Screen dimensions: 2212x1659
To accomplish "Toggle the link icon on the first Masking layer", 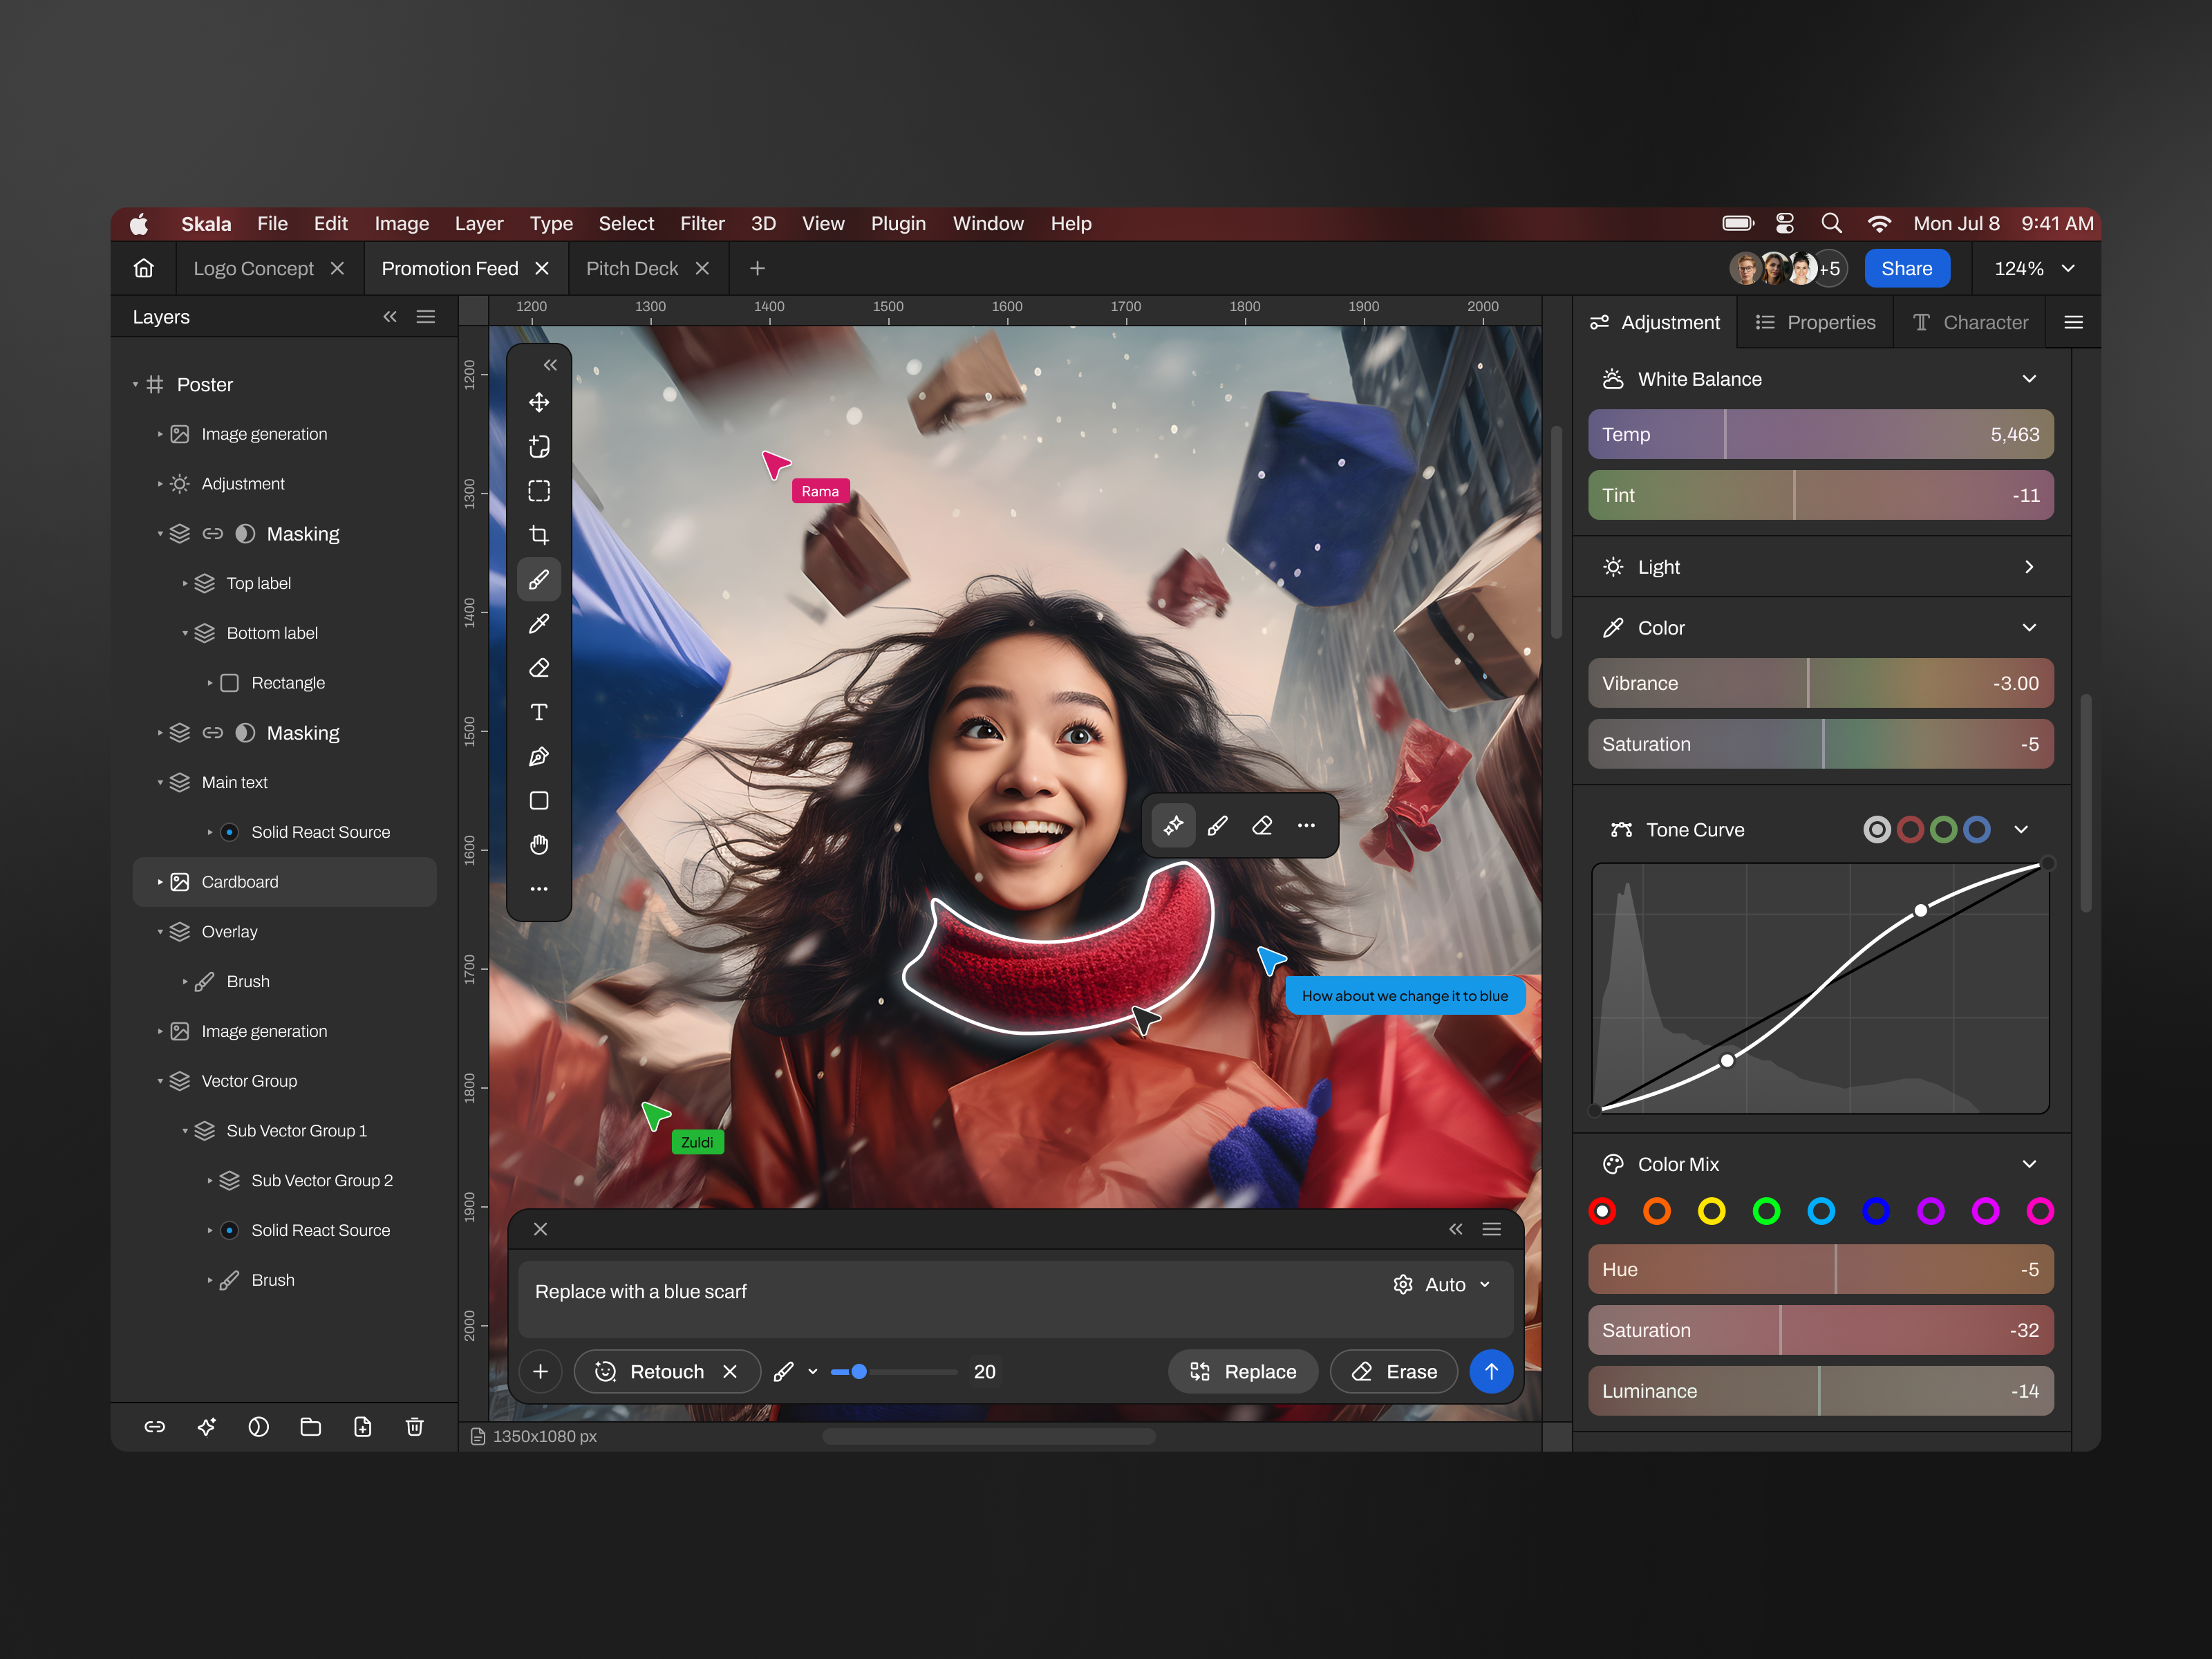I will click(213, 533).
